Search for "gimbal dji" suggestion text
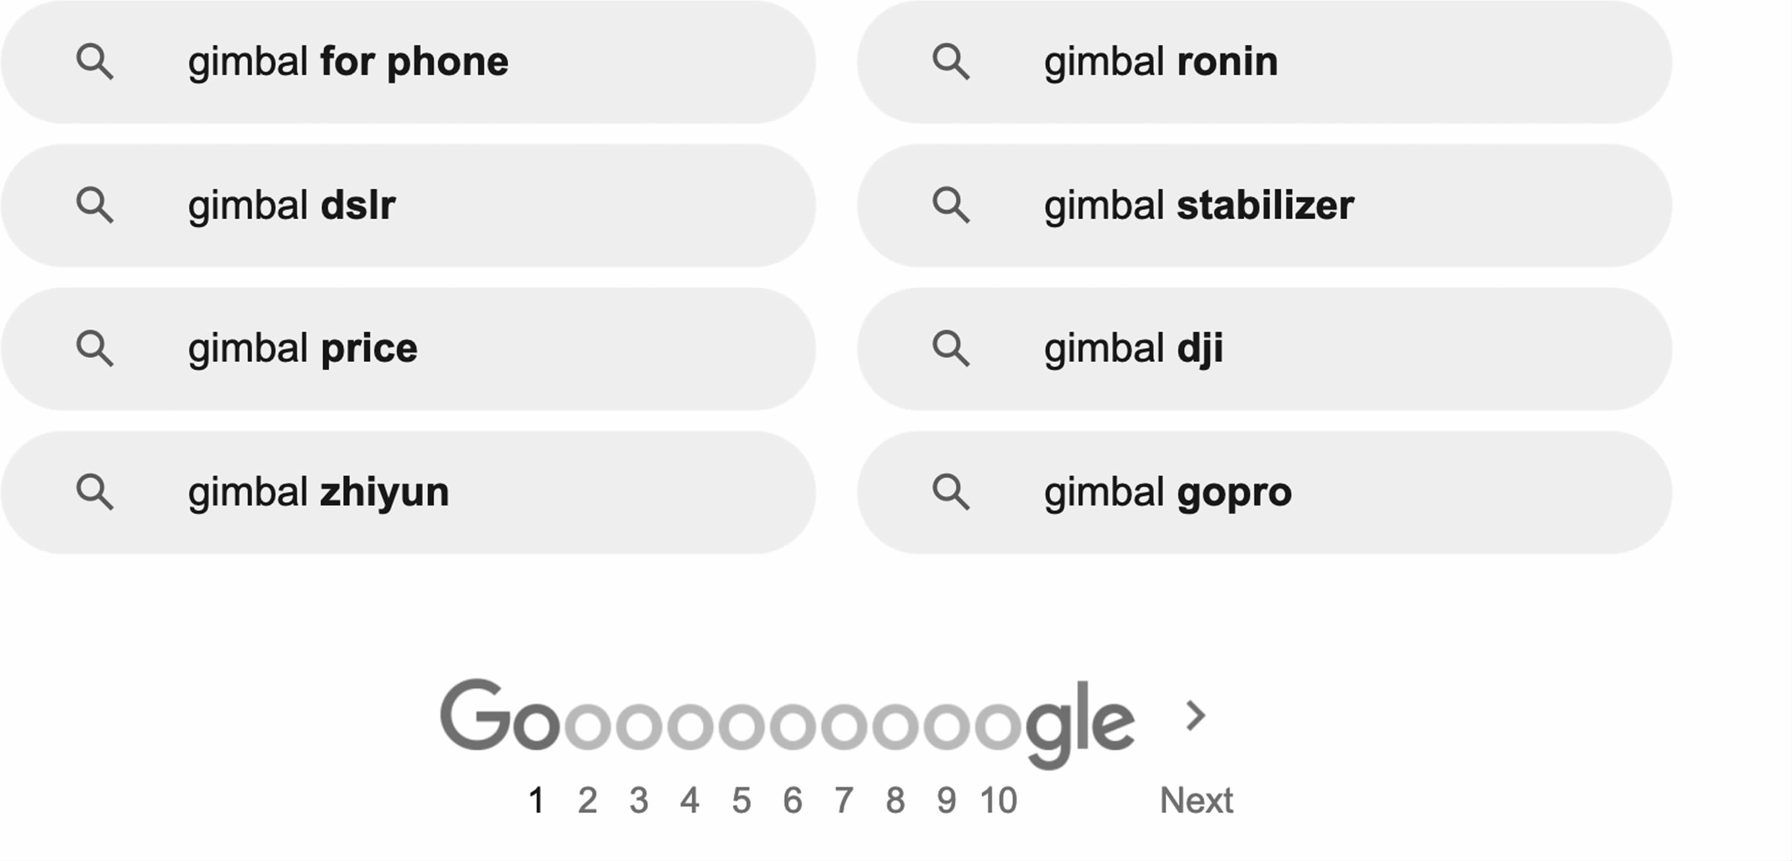The image size is (1792, 861). click(1133, 349)
